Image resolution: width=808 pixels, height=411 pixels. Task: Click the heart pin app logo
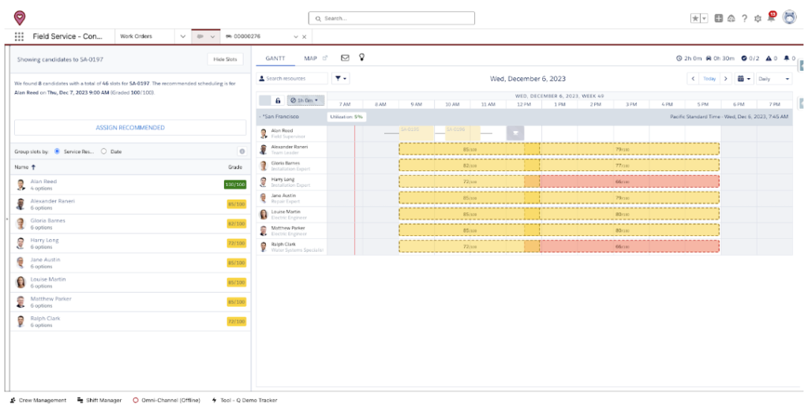(x=20, y=18)
